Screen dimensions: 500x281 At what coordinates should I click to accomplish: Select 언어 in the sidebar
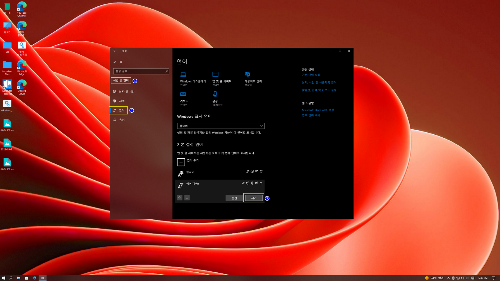coord(119,110)
